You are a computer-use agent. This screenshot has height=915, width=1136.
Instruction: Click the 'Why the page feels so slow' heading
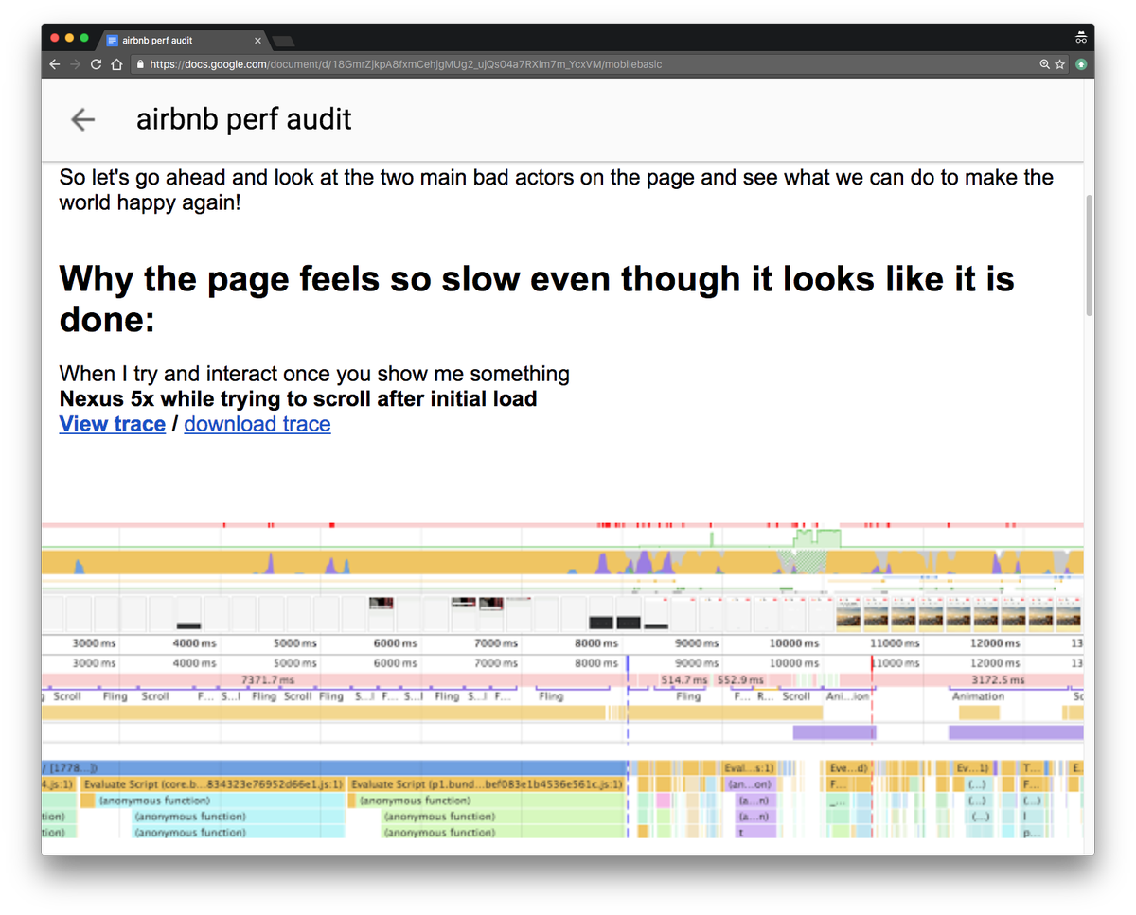(537, 299)
